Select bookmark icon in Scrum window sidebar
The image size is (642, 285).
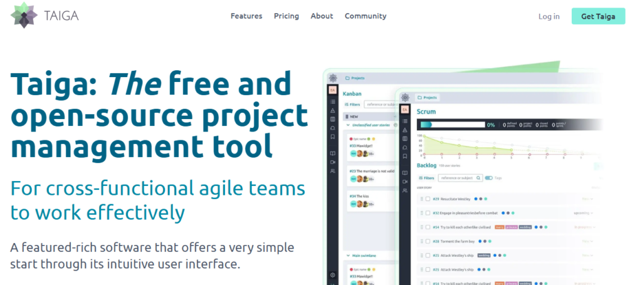405,156
